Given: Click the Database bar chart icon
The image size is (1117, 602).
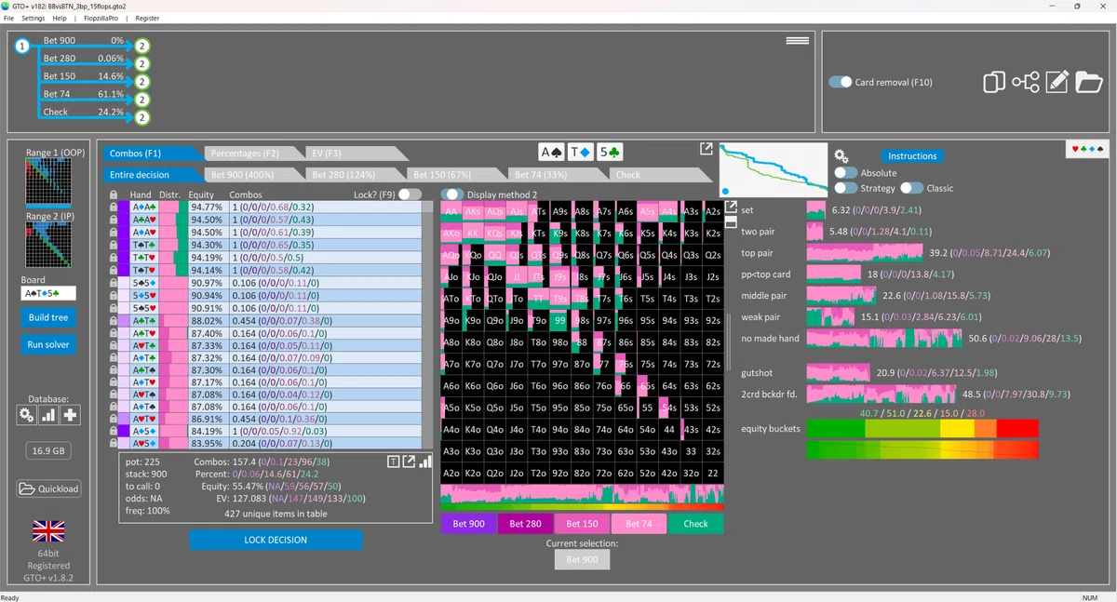Looking at the screenshot, I should (48, 415).
